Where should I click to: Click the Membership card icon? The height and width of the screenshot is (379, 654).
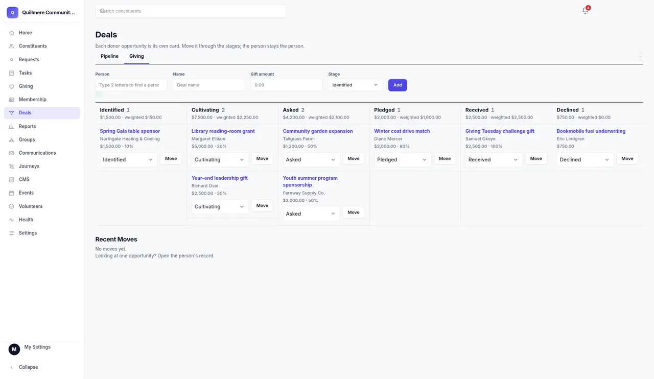pyautogui.click(x=12, y=100)
